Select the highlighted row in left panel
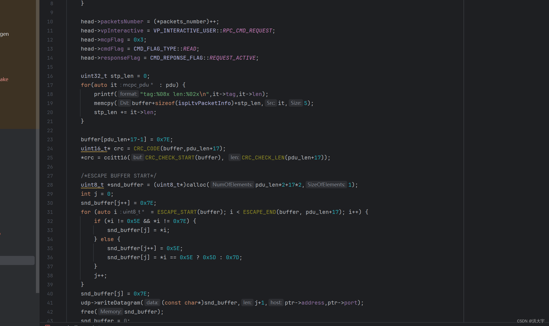The height and width of the screenshot is (326, 549). coord(17,260)
